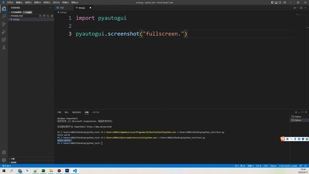Click the CRLF line ending in status bar

(266, 166)
